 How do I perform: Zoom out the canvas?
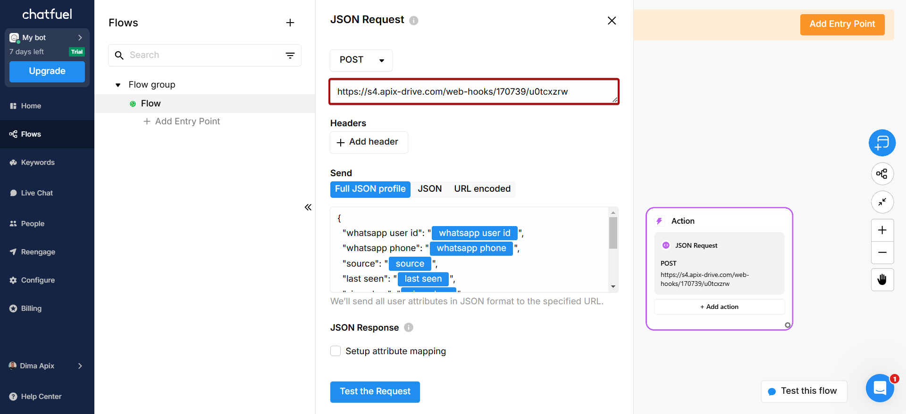pyautogui.click(x=882, y=252)
